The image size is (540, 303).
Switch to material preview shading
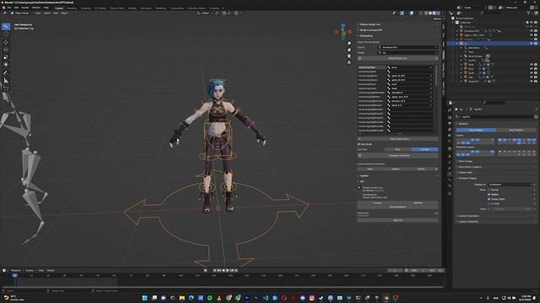coord(435,13)
